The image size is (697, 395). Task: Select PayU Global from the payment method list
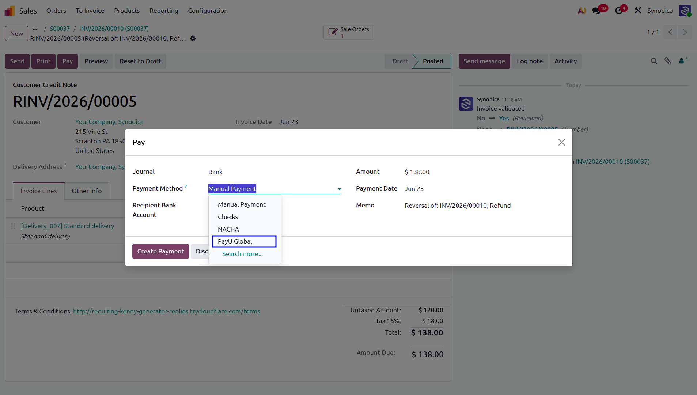244,241
